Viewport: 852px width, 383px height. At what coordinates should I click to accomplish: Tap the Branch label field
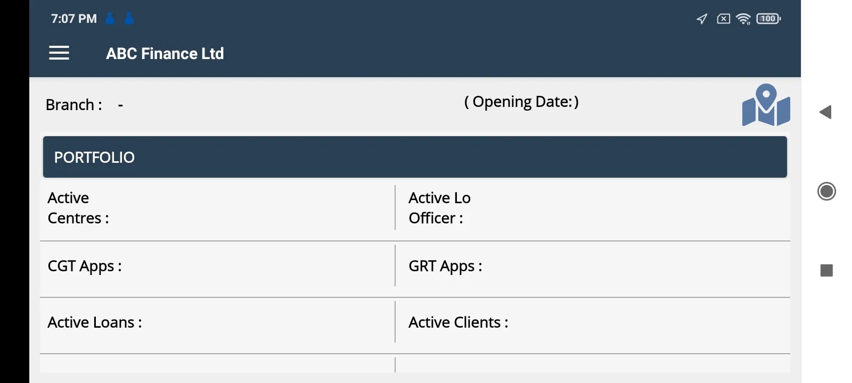click(x=74, y=105)
